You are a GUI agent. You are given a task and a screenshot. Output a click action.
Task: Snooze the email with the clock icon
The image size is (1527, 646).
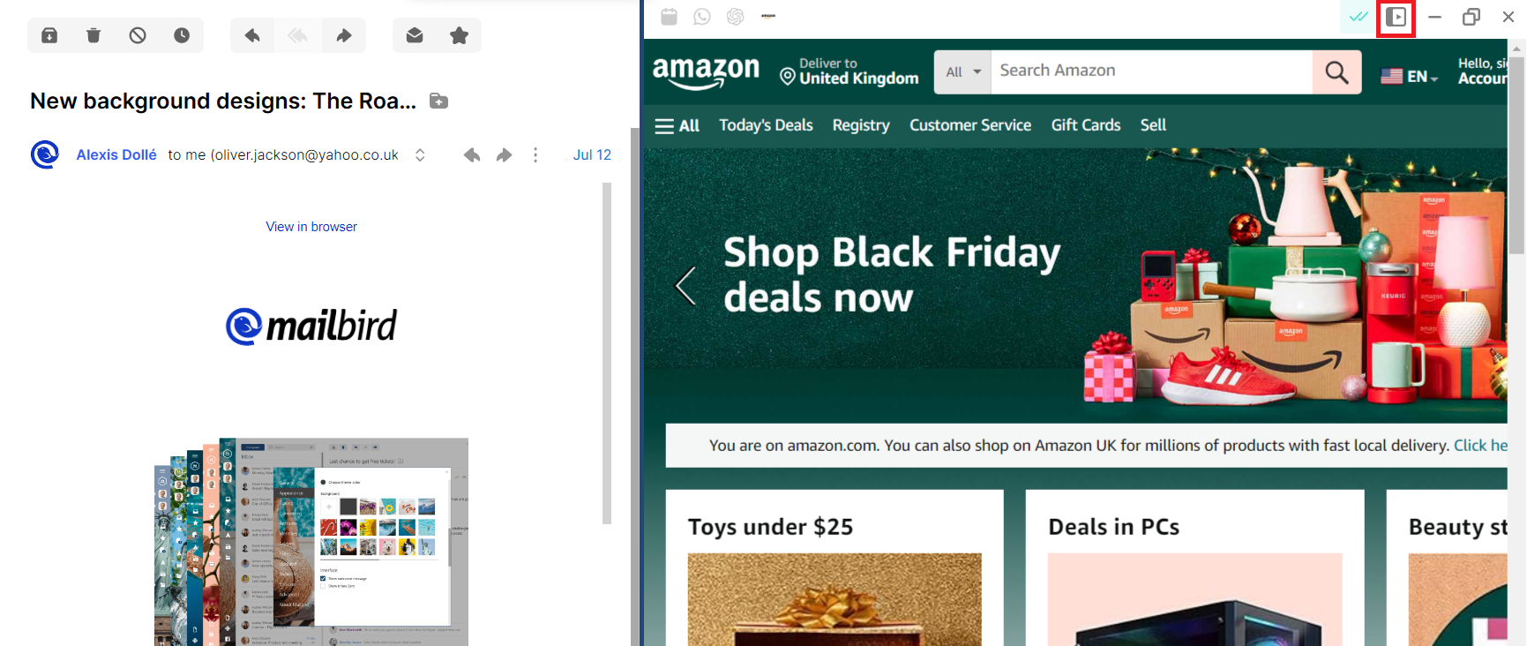tap(182, 35)
